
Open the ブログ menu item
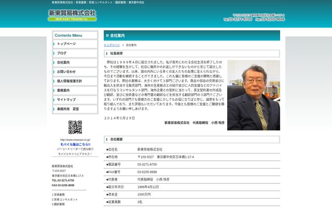pyautogui.click(x=75, y=53)
